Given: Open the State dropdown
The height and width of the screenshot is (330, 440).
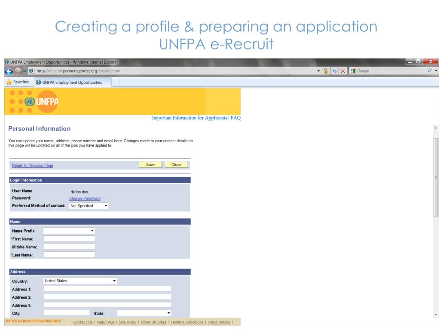Looking at the screenshot, I should (144, 313).
